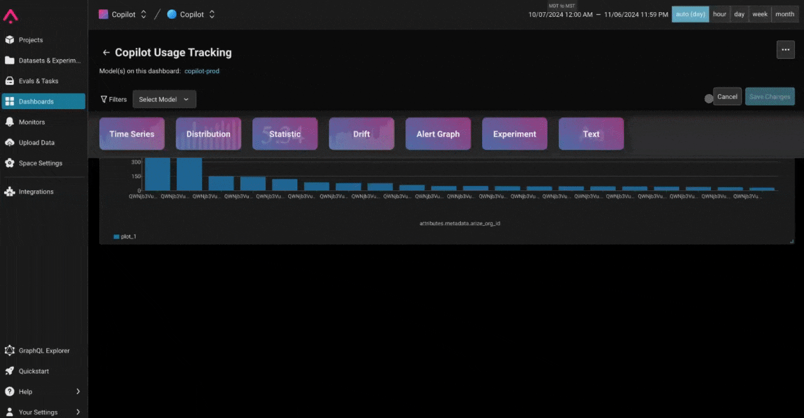804x418 pixels.
Task: Click the Copilot Usage Tracking title
Action: coord(173,52)
